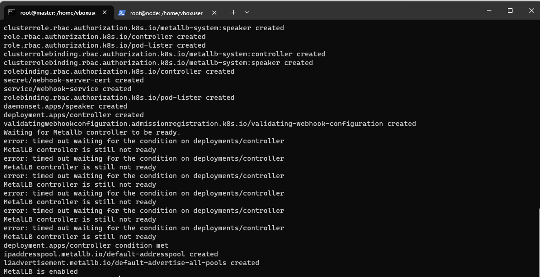Click the PowerShell icon on the root@node tab
The height and width of the screenshot is (277, 540).
(121, 13)
